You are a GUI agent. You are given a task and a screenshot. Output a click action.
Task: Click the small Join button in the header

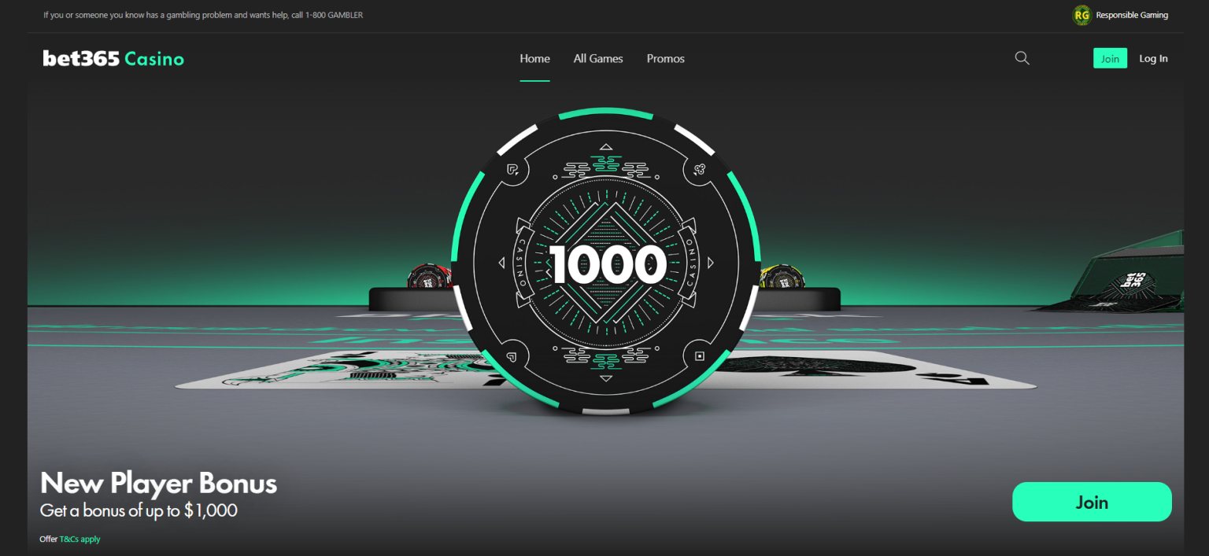[x=1110, y=58]
